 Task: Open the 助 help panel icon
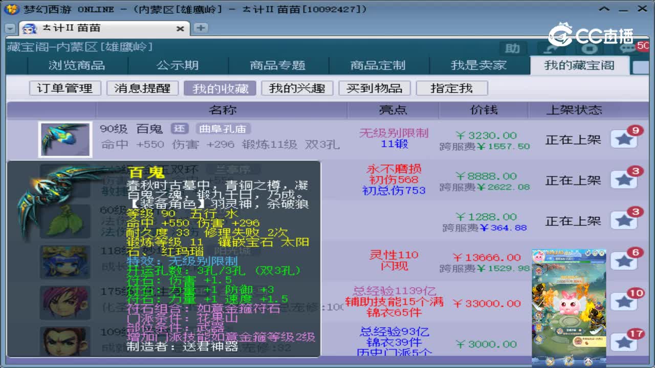click(x=512, y=49)
